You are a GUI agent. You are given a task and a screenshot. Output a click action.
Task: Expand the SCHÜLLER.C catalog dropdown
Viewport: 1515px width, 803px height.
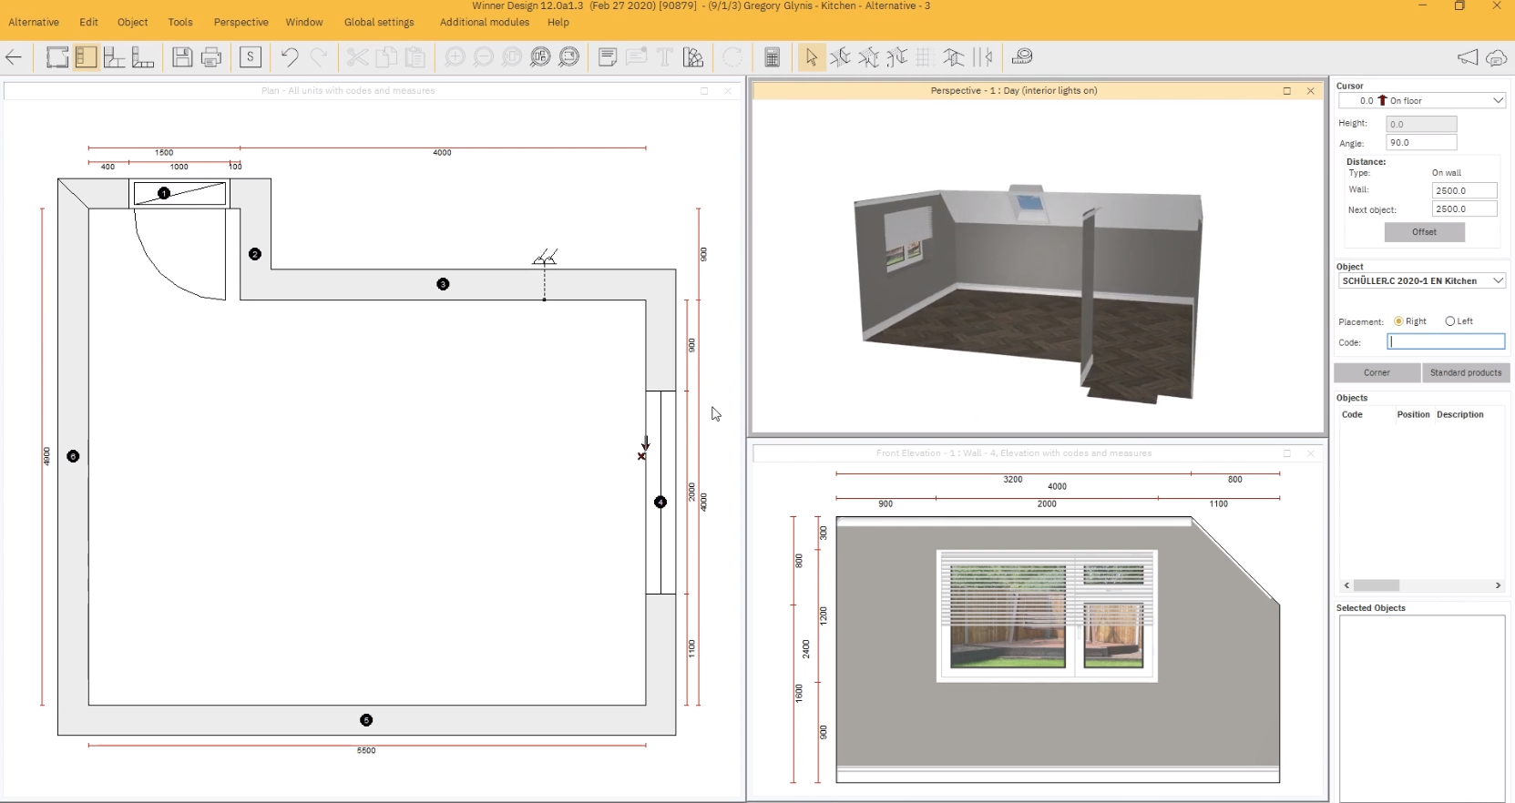click(x=1498, y=281)
